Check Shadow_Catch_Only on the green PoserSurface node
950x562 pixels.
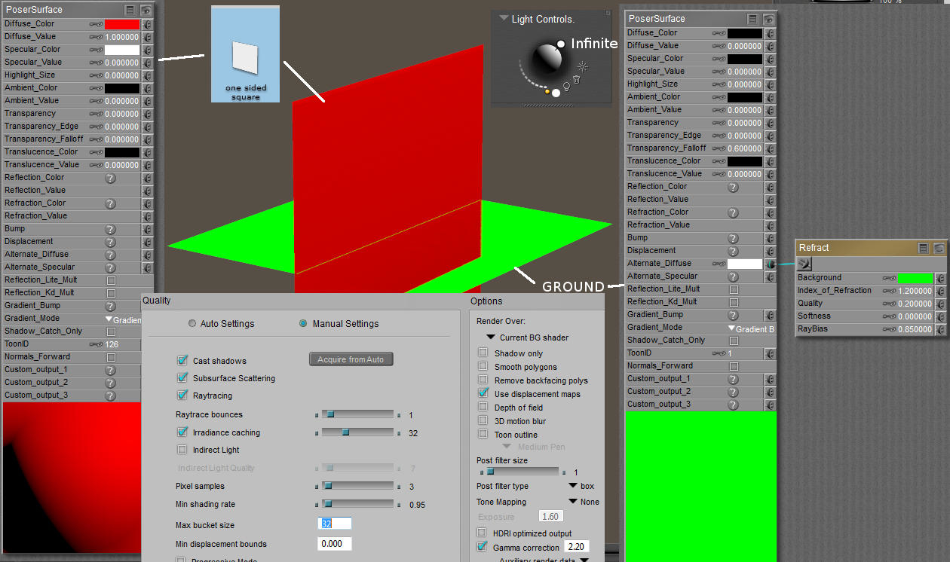coord(734,341)
